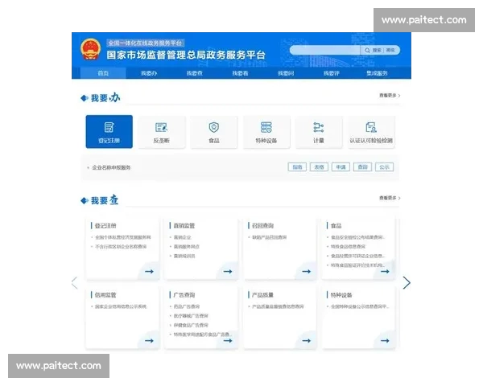Open the 登记注册 service tile
This screenshot has width=483, height=386.
[109, 132]
